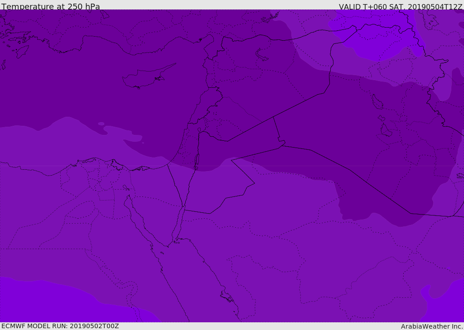Click the 'Temperature at 250 hPa' title text
Viewport: 464px width, 330px height.
pyautogui.click(x=51, y=6)
